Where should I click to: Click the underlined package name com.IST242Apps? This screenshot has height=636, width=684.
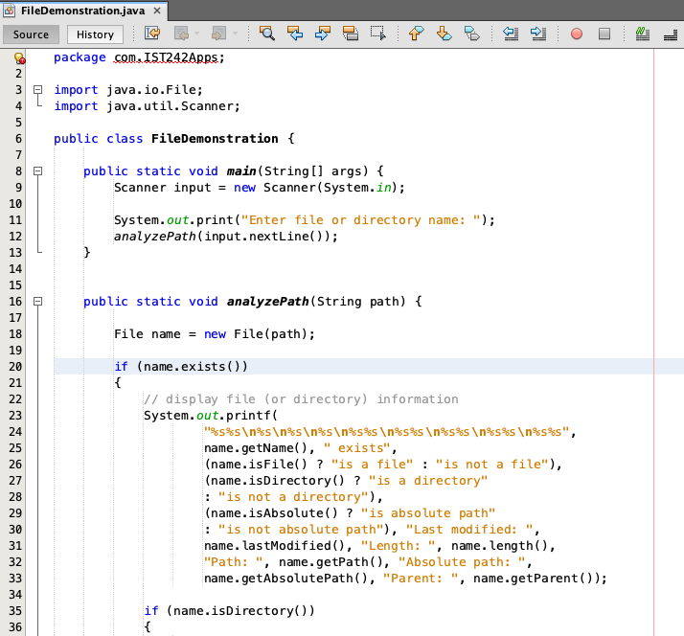[x=166, y=57]
